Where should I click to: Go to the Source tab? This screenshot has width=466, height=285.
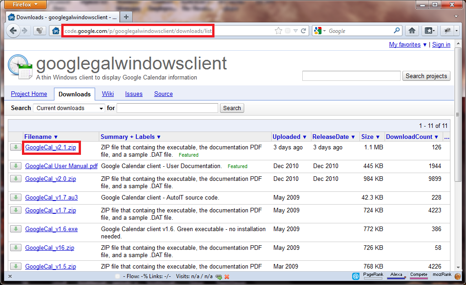pos(163,94)
